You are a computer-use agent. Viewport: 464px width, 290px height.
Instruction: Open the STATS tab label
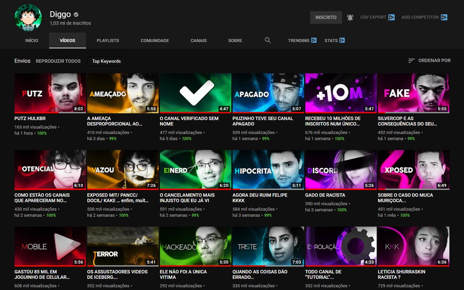point(331,41)
